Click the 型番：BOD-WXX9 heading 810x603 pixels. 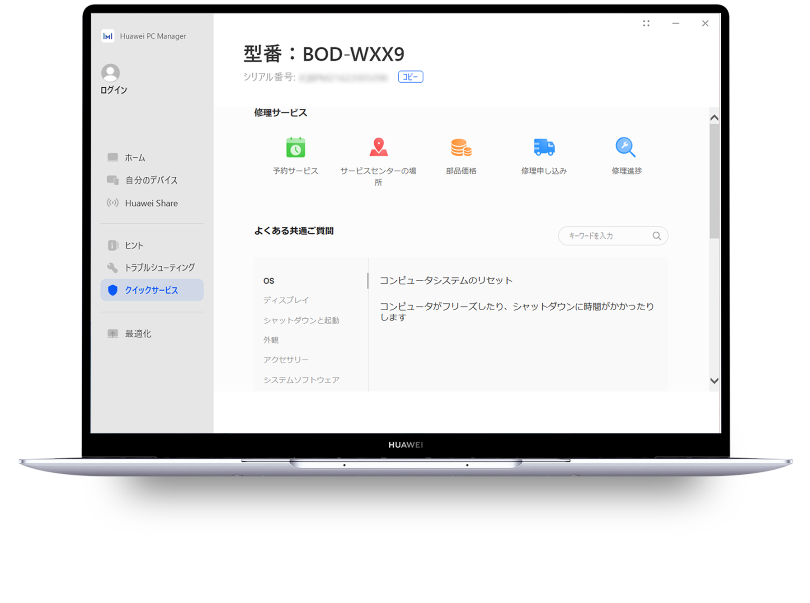click(x=324, y=54)
